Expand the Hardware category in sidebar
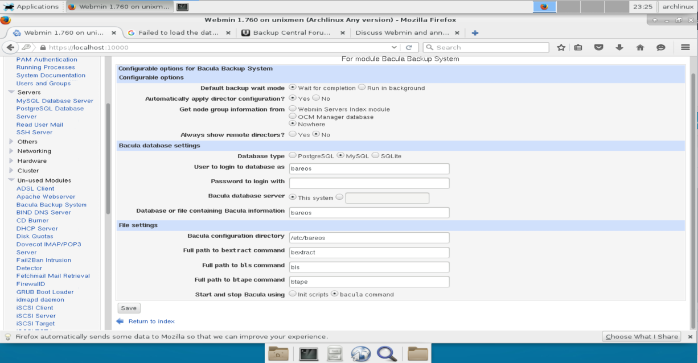Image resolution: width=698 pixels, height=363 pixels. pyautogui.click(x=11, y=161)
